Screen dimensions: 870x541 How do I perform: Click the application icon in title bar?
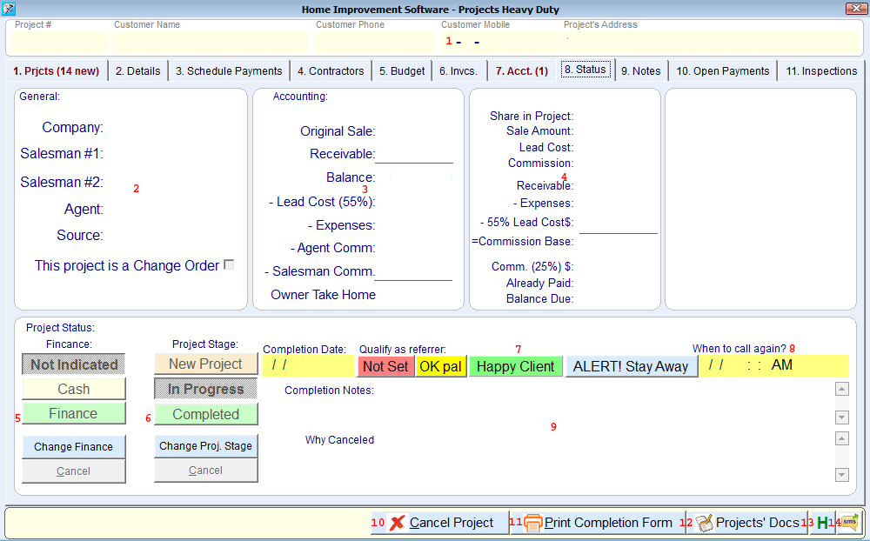coord(9,9)
